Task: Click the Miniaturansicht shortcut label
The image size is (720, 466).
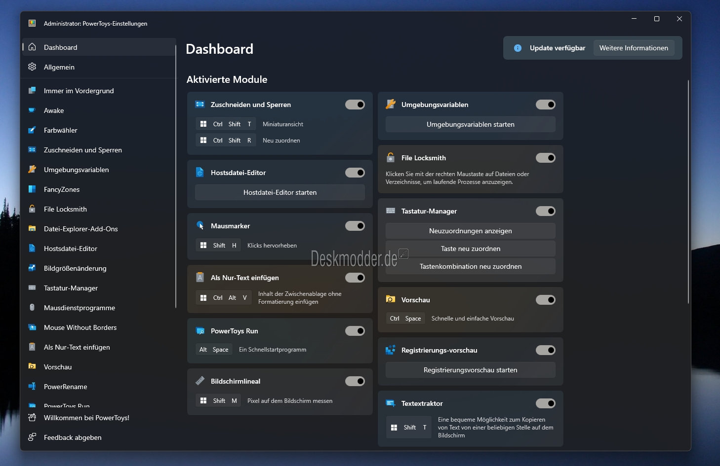Action: pyautogui.click(x=283, y=124)
